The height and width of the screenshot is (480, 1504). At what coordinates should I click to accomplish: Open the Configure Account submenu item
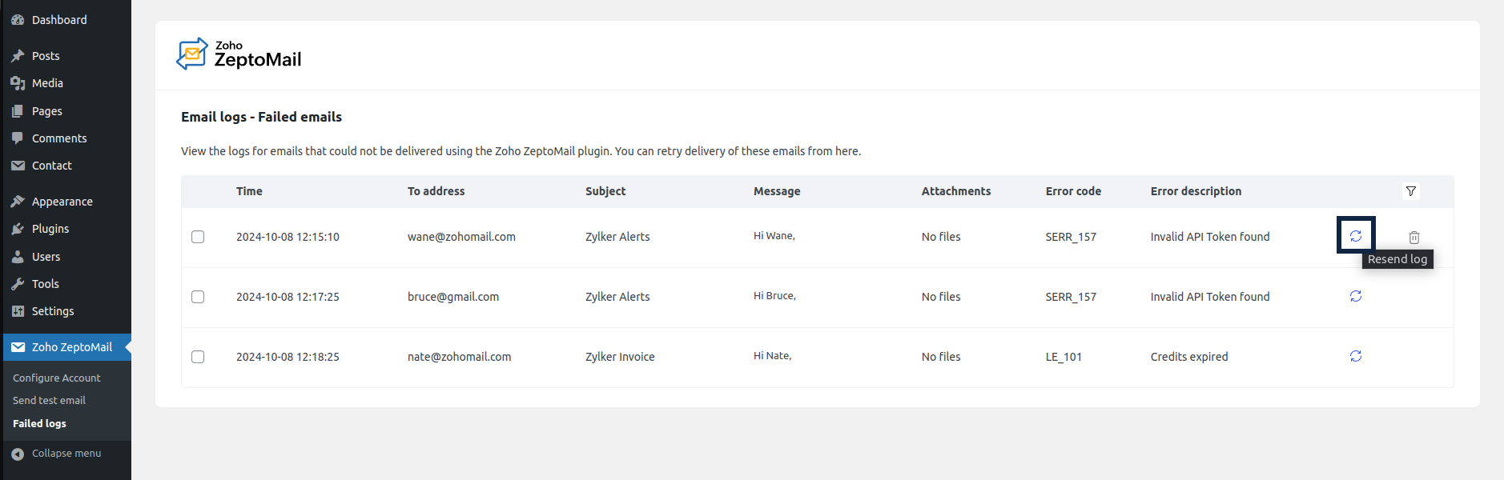(x=57, y=378)
